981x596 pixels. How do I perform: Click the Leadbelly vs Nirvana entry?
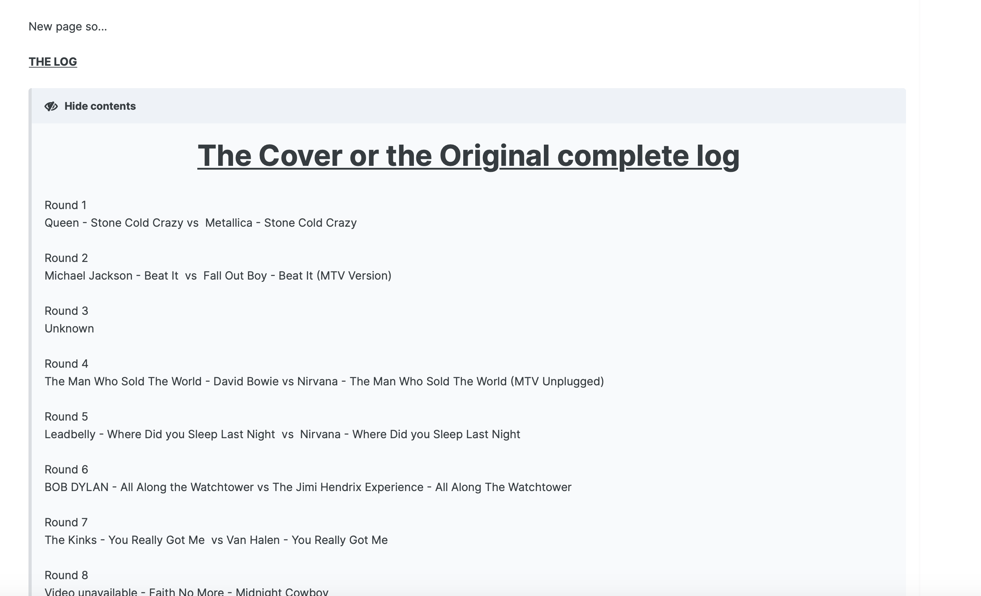[282, 434]
